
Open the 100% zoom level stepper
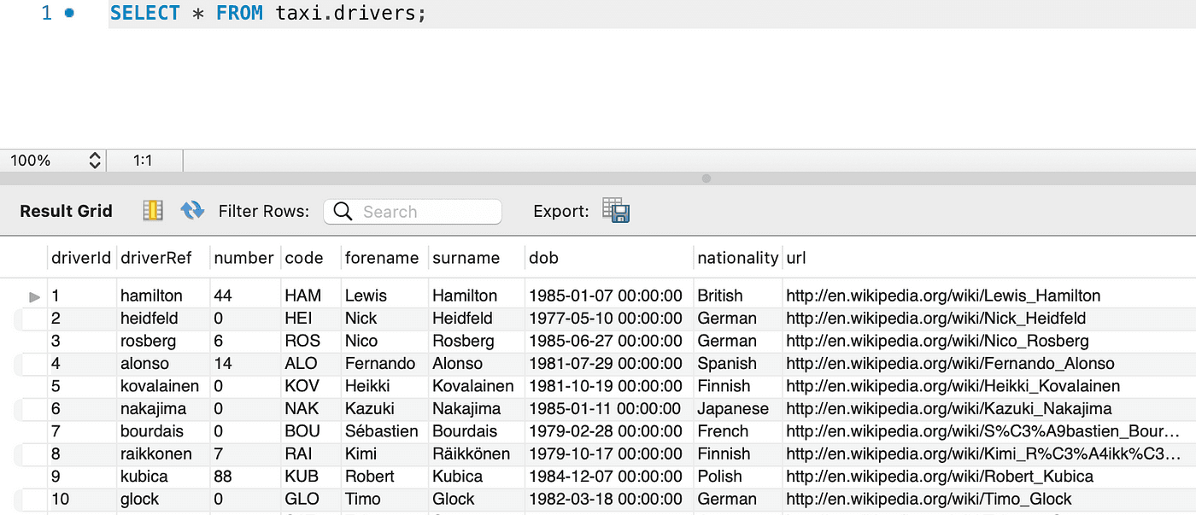95,161
